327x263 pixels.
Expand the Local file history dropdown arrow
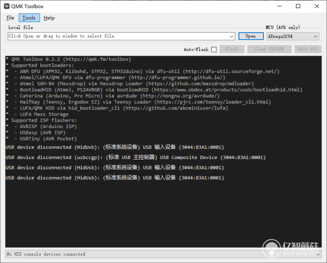click(232, 36)
